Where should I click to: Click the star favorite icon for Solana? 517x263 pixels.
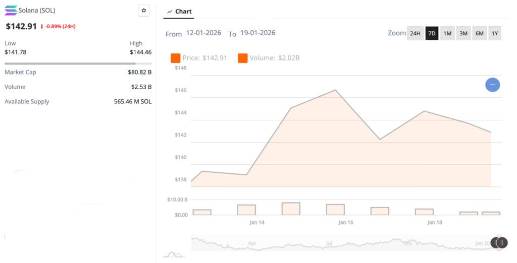point(144,11)
